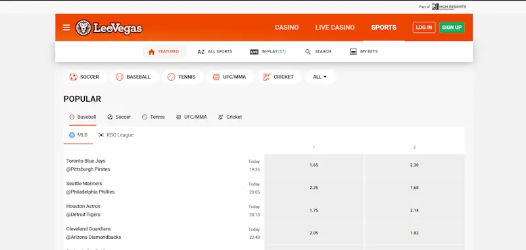Click the @Detroit Tigers team name

coord(84,215)
